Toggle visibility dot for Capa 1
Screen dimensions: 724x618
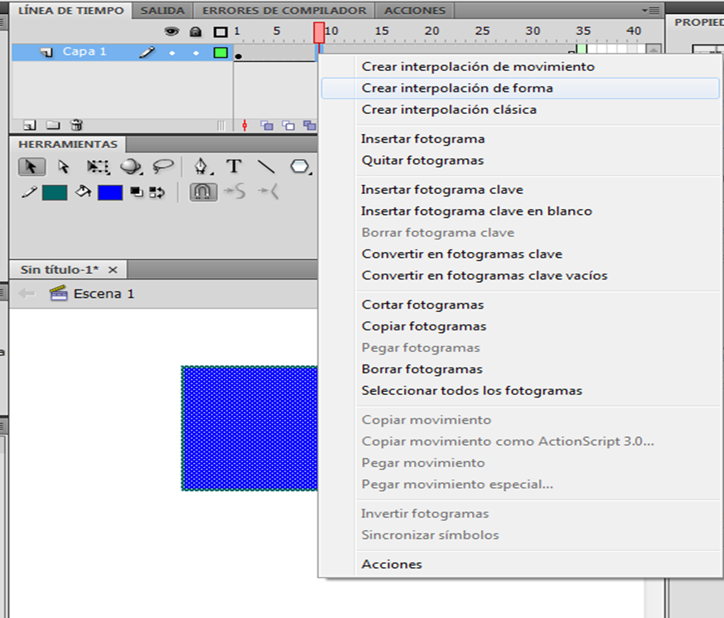pos(171,53)
